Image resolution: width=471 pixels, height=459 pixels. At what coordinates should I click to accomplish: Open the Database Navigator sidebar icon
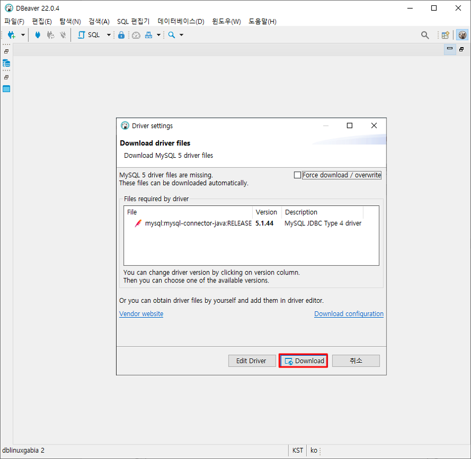click(6, 64)
